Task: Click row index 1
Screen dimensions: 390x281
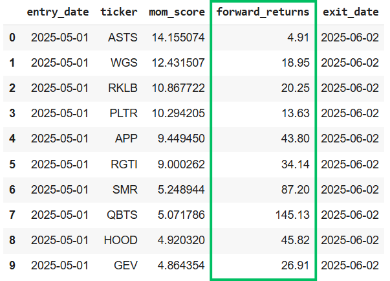Action: pos(12,63)
